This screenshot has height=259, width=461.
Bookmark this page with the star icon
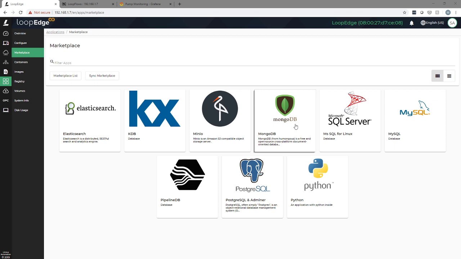[x=404, y=12]
